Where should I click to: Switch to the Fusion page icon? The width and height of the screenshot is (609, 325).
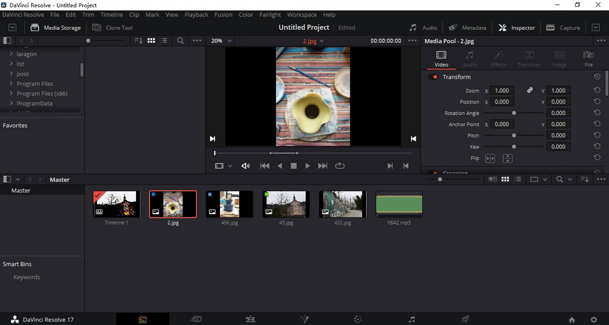click(304, 319)
